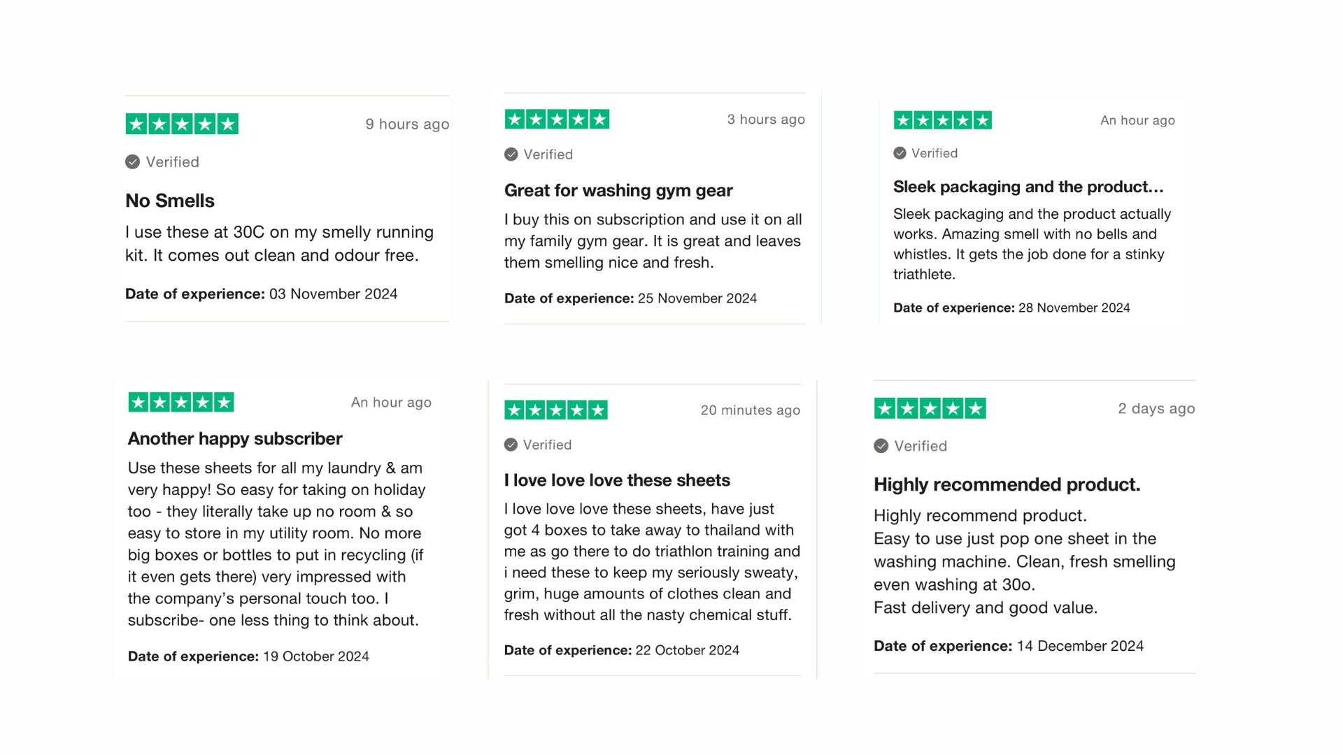Viewport: 1343px width, 755px height.
Task: Click the Verified badge icon above Sleek packaging title
Action: (x=900, y=153)
